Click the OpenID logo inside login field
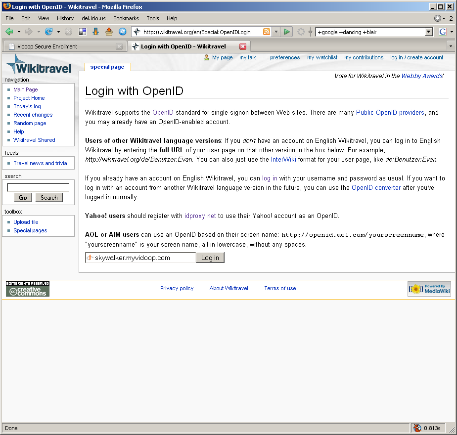457x435 pixels. pyautogui.click(x=90, y=258)
